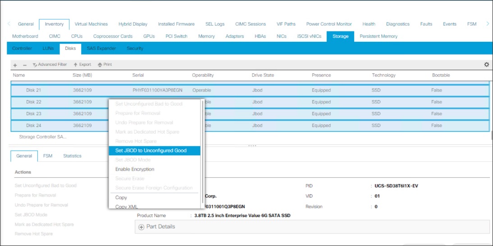Open the NICs tab
493x246 pixels.
[x=281, y=36]
